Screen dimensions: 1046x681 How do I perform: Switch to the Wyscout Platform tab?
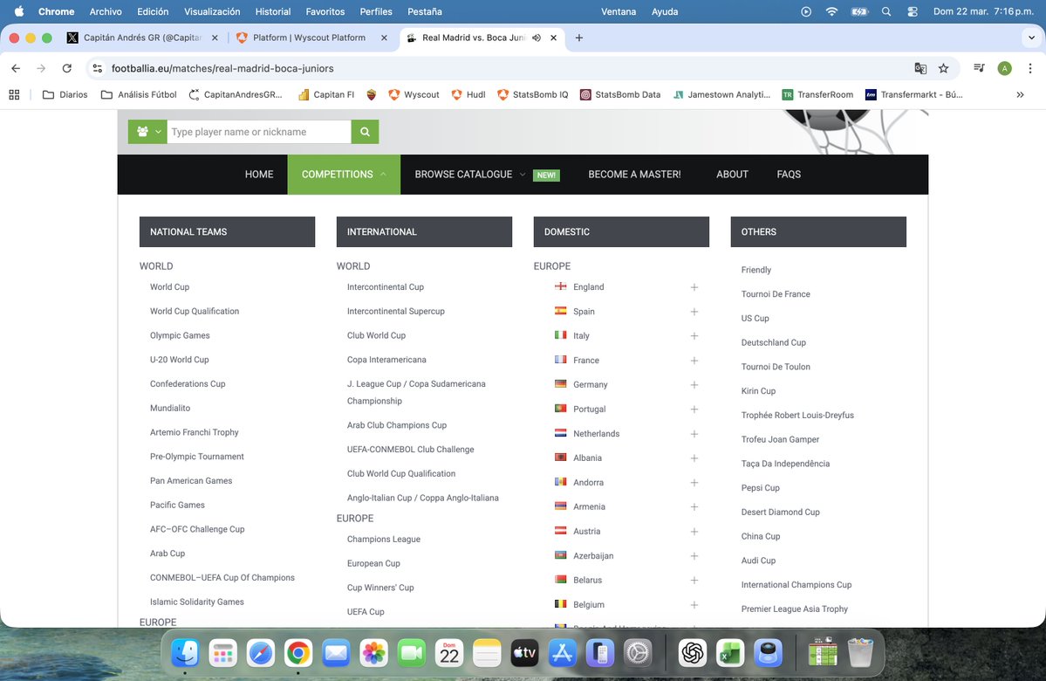click(309, 38)
